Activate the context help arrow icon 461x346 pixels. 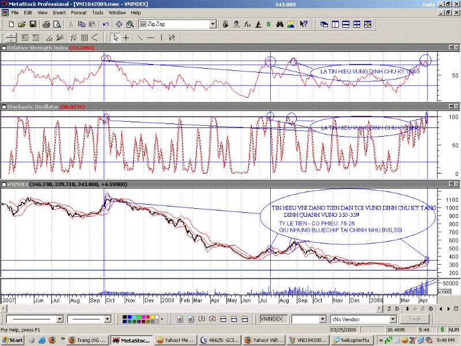(x=303, y=24)
